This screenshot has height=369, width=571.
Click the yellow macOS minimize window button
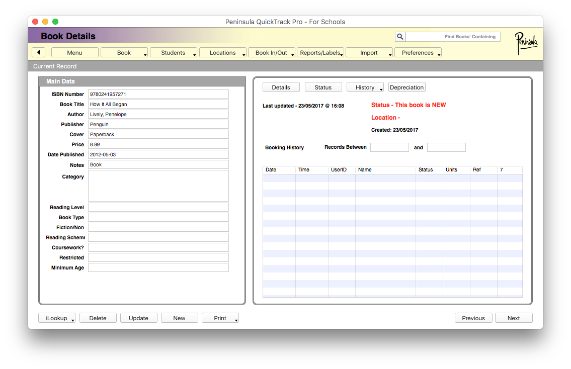[45, 22]
